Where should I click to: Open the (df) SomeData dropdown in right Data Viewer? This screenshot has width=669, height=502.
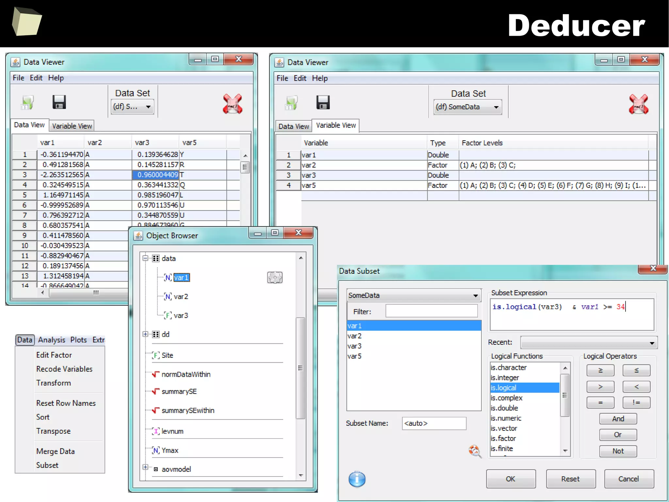pyautogui.click(x=467, y=107)
